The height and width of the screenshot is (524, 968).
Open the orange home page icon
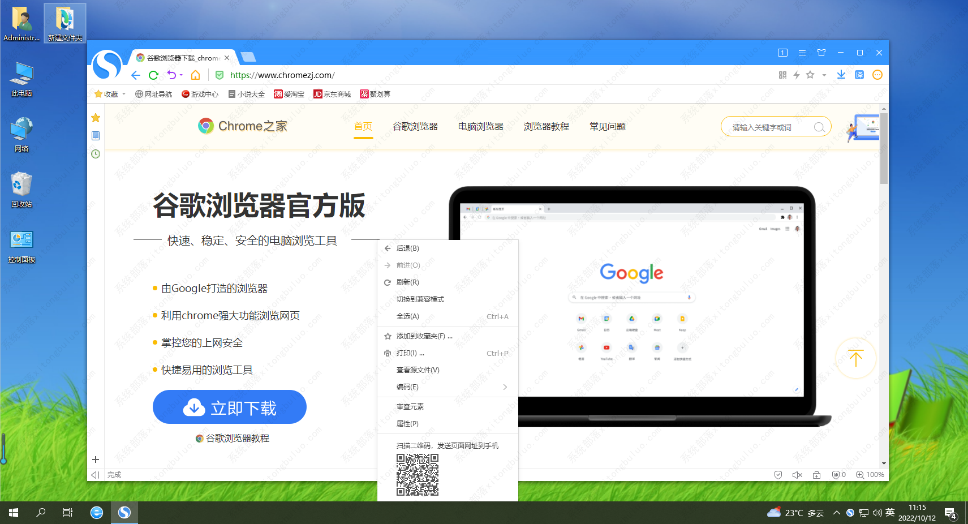coord(195,75)
